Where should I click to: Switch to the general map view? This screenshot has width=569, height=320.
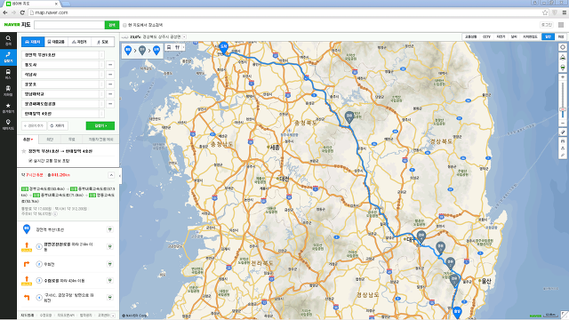pyautogui.click(x=548, y=36)
